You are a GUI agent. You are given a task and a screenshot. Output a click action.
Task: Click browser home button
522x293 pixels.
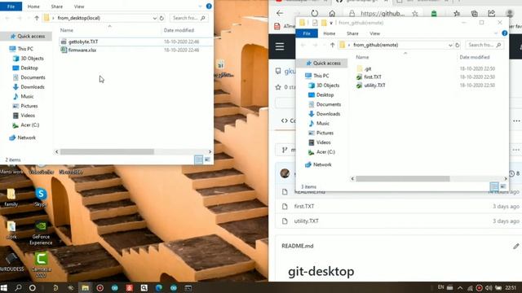(x=332, y=13)
